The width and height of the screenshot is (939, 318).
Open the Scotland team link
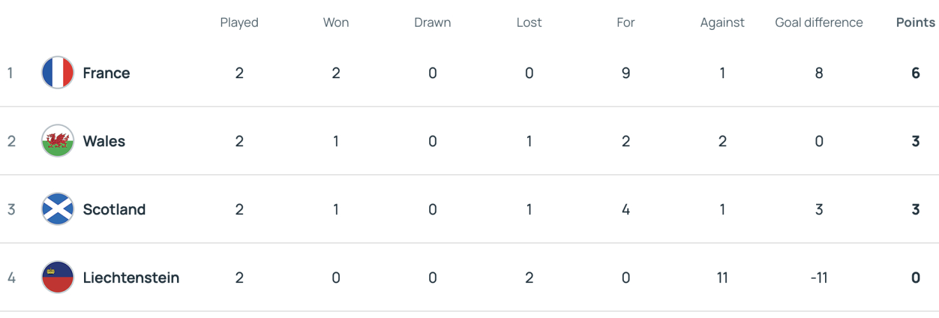[x=114, y=209]
